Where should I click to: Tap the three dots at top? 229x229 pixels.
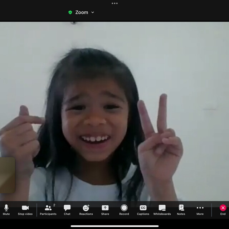pos(114,3)
